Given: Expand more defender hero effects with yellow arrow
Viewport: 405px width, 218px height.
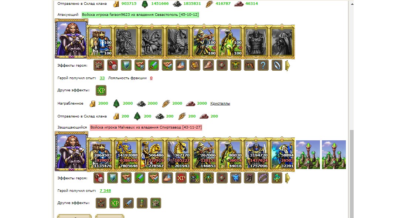Looking at the screenshot, I should coord(287,178).
